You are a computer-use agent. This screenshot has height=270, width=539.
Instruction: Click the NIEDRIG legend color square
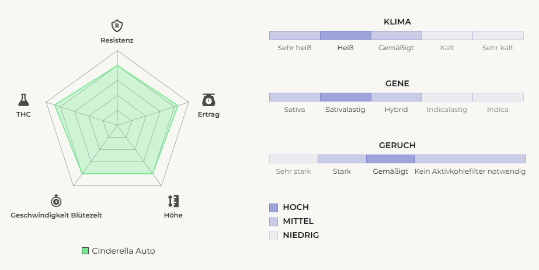pos(274,236)
